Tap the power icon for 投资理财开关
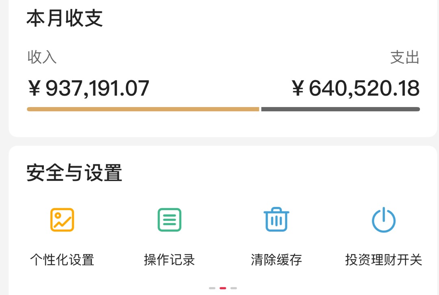 coord(384,220)
